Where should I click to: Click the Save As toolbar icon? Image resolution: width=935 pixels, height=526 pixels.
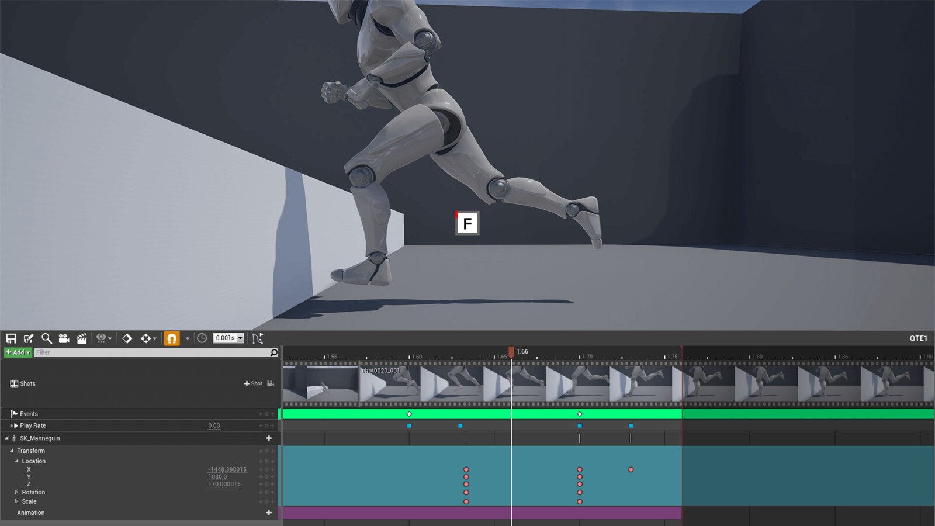click(x=28, y=338)
